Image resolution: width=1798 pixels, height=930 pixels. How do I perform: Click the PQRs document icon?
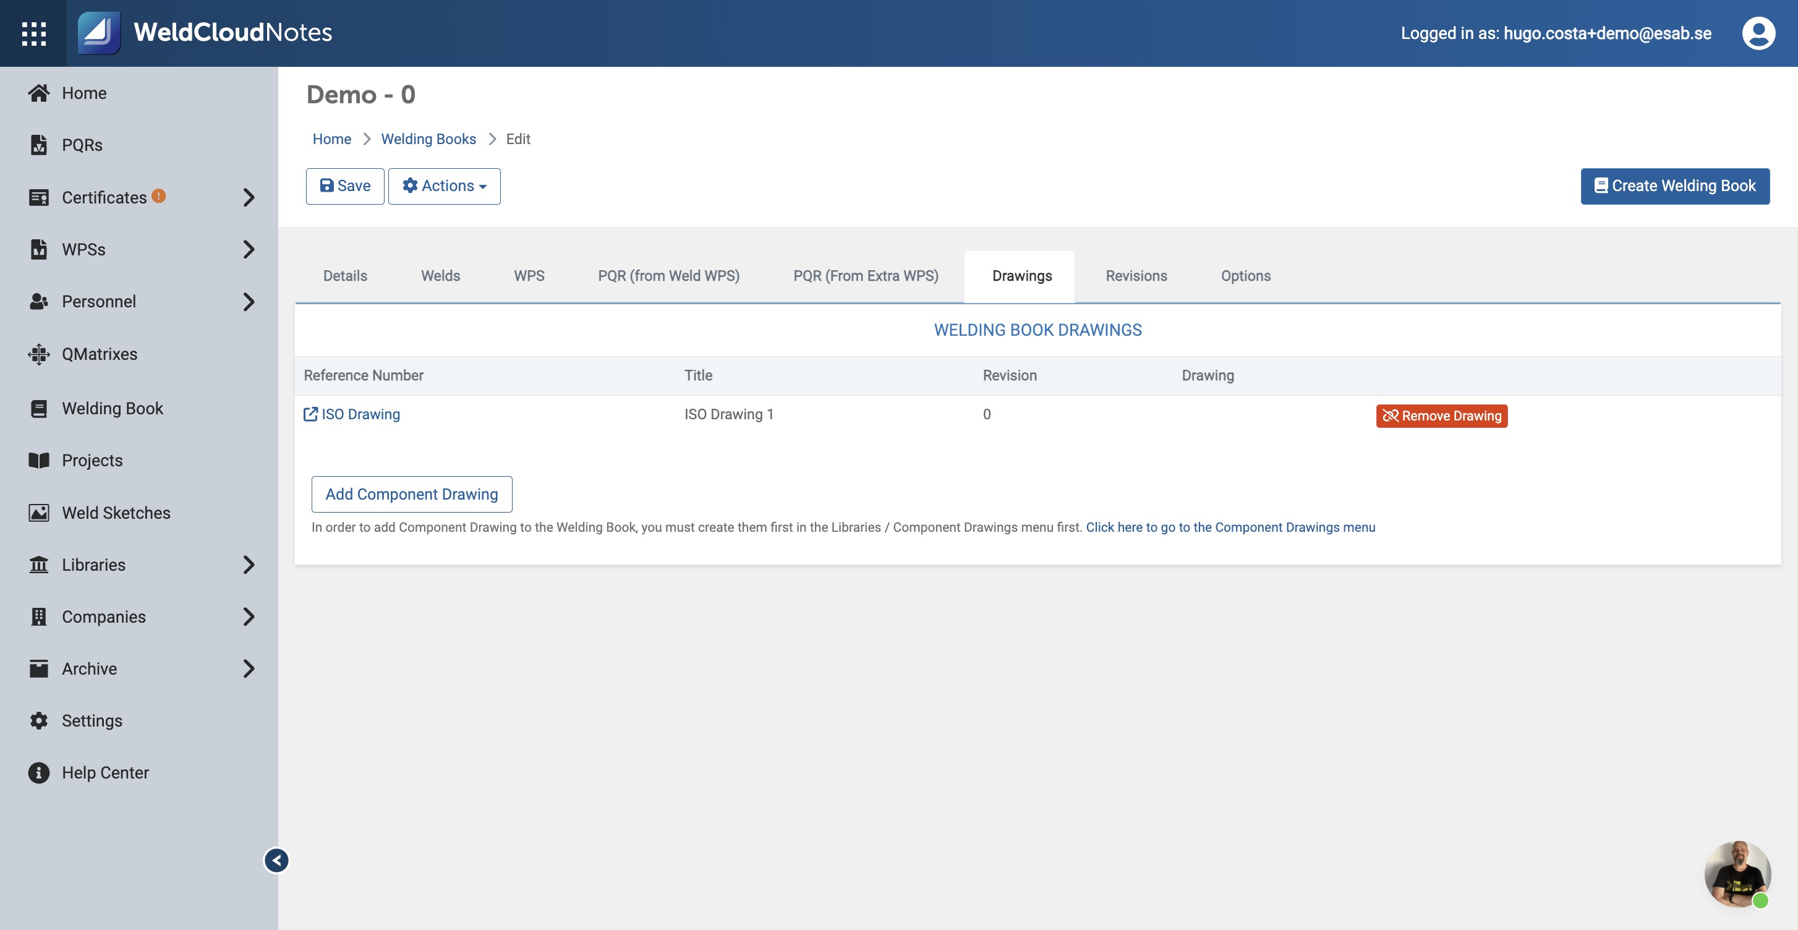coord(39,145)
